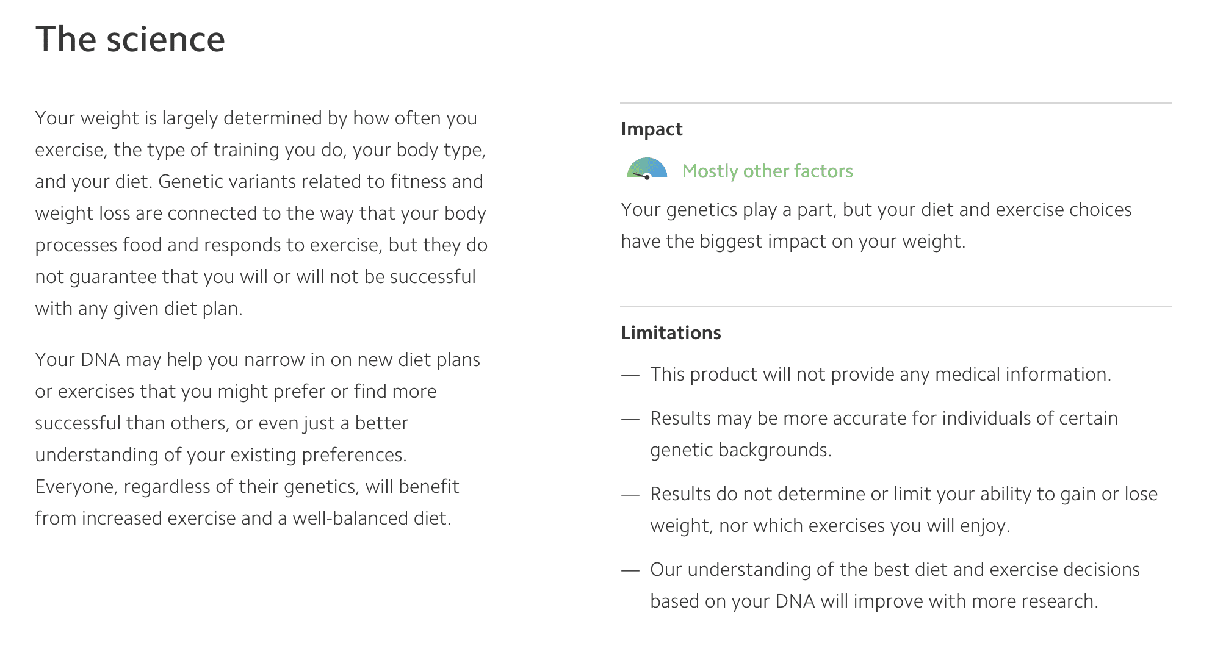Click the Impact gauge meter icon
Viewport: 1212px width, 649px height.
point(647,168)
